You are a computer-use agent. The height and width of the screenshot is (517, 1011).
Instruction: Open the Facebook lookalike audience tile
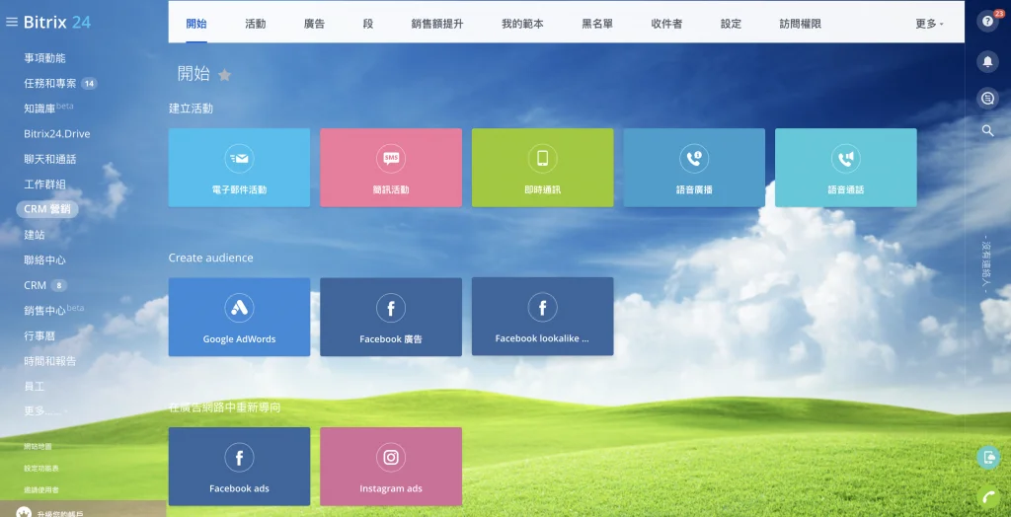click(542, 317)
